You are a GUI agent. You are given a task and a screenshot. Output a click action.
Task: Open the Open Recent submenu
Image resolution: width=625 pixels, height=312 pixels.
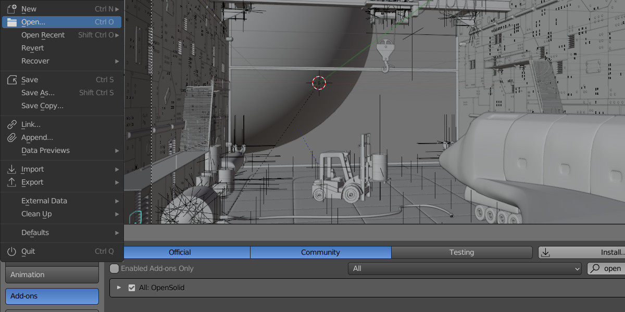click(x=62, y=35)
